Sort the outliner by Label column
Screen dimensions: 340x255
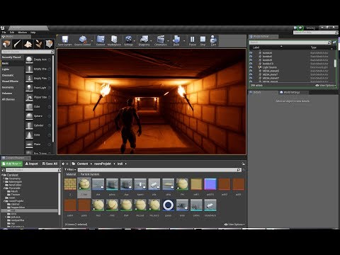[x=256, y=47]
